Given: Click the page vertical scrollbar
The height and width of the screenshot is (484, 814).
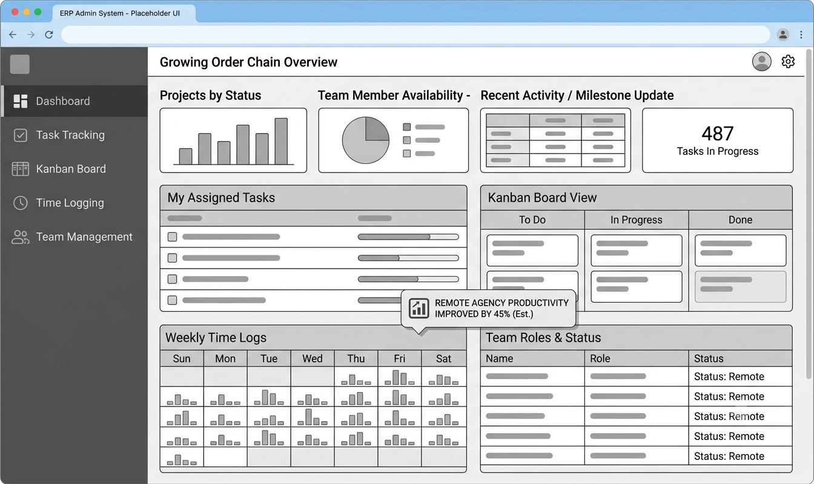Looking at the screenshot, I should tap(810, 215).
